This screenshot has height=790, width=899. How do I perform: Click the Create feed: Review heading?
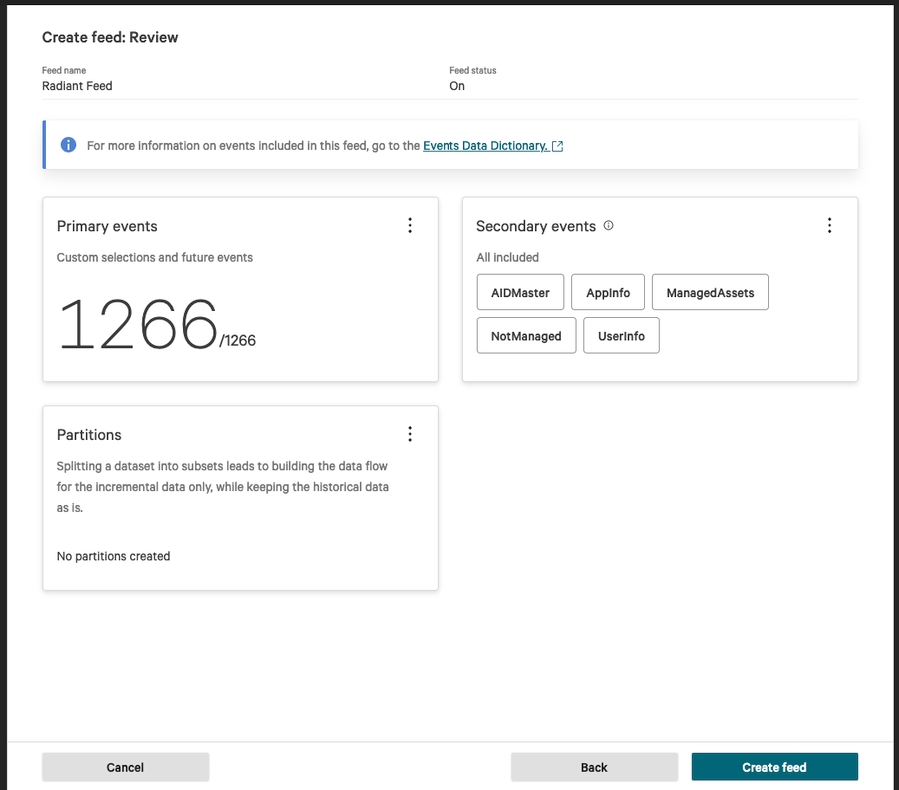tap(110, 38)
